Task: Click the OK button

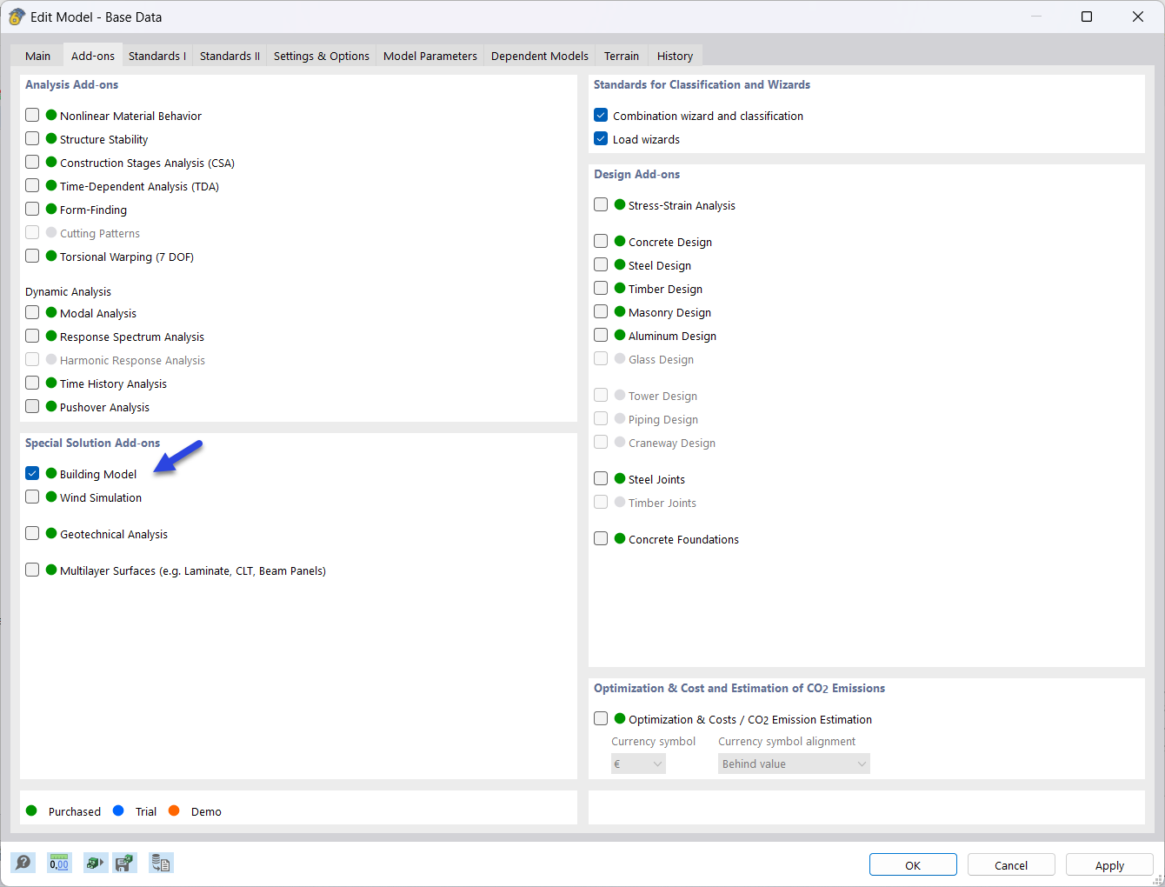Action: click(x=912, y=864)
